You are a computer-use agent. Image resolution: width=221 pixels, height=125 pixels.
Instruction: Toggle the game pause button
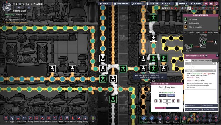coord(15,7)
